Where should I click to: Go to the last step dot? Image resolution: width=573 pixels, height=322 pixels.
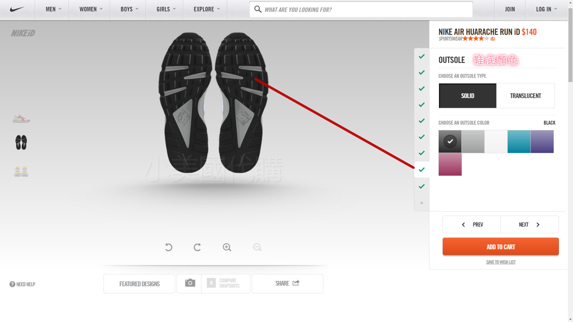[x=422, y=203]
